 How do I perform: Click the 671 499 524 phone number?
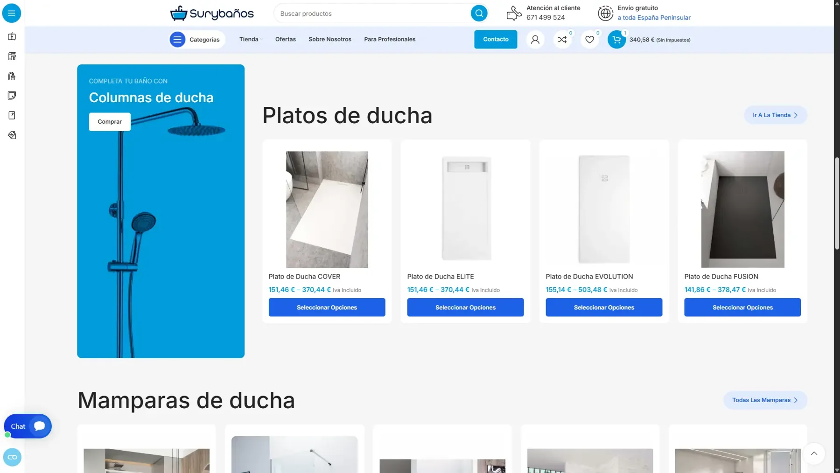(546, 18)
